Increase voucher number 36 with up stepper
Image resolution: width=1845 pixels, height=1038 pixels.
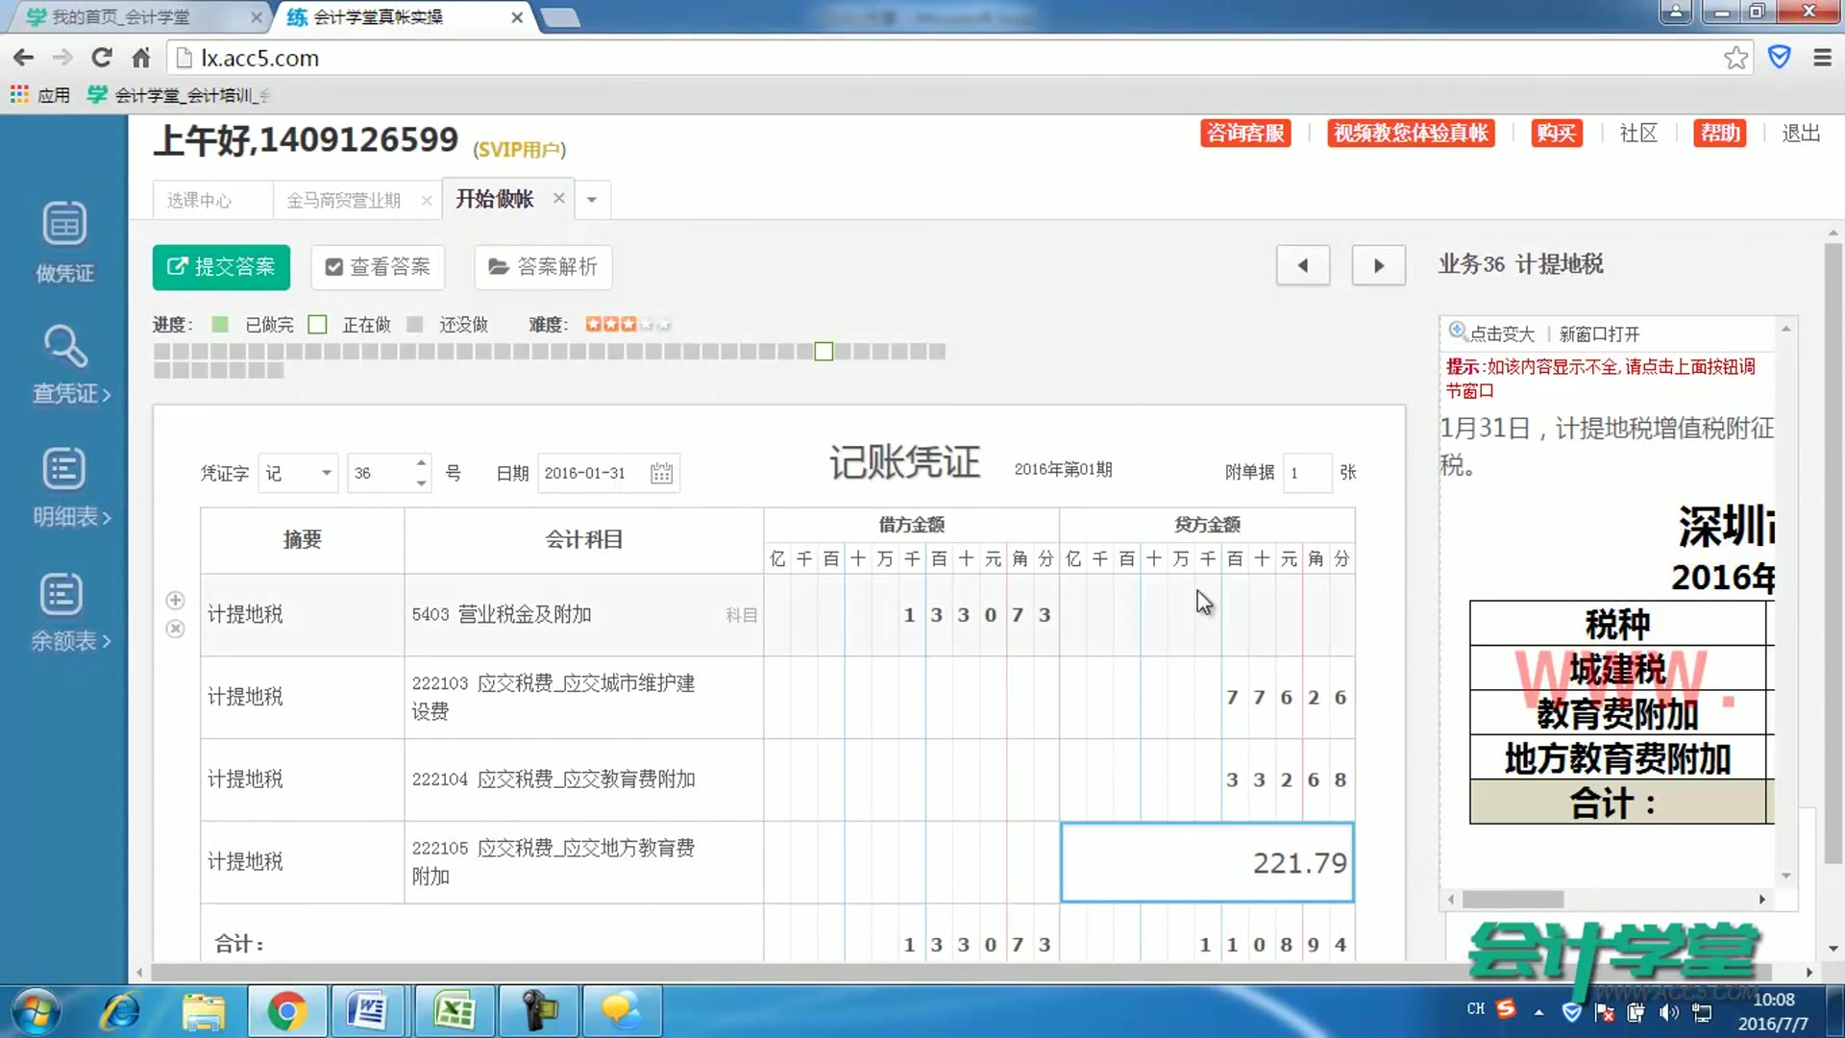pyautogui.click(x=420, y=464)
